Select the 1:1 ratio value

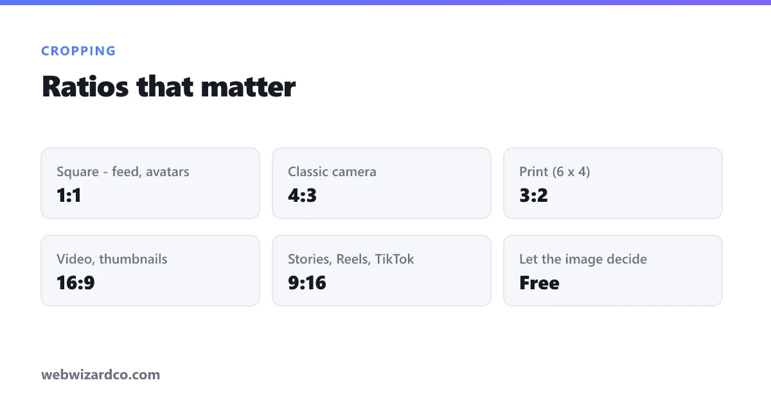tap(69, 195)
